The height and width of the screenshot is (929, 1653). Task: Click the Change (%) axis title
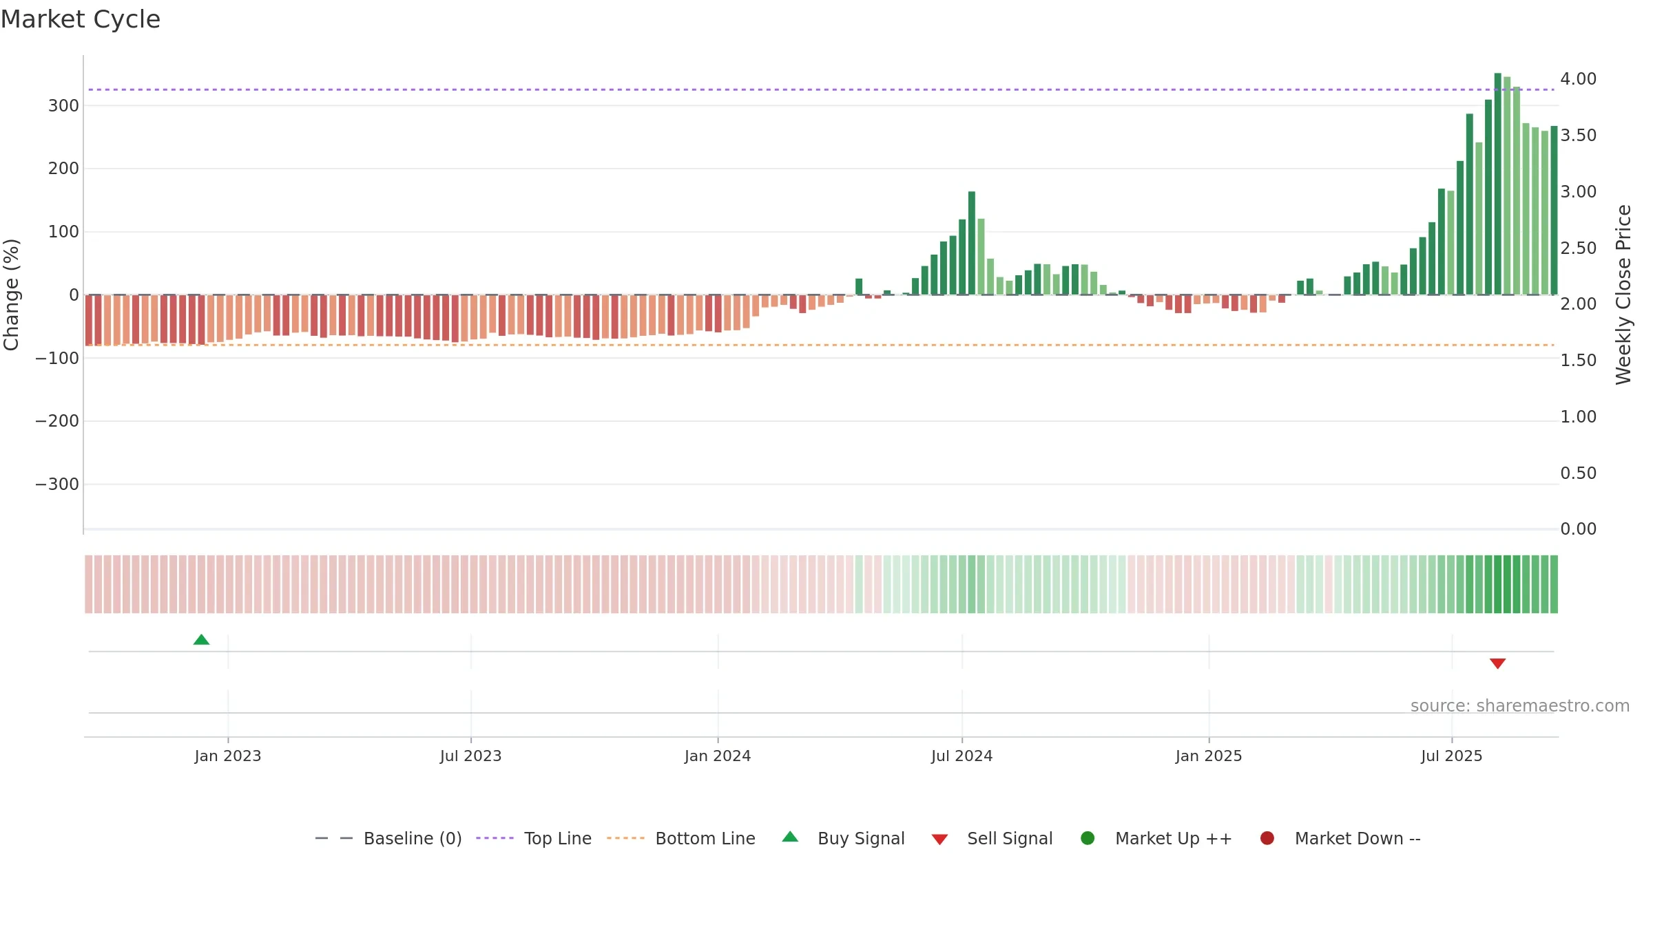[12, 295]
